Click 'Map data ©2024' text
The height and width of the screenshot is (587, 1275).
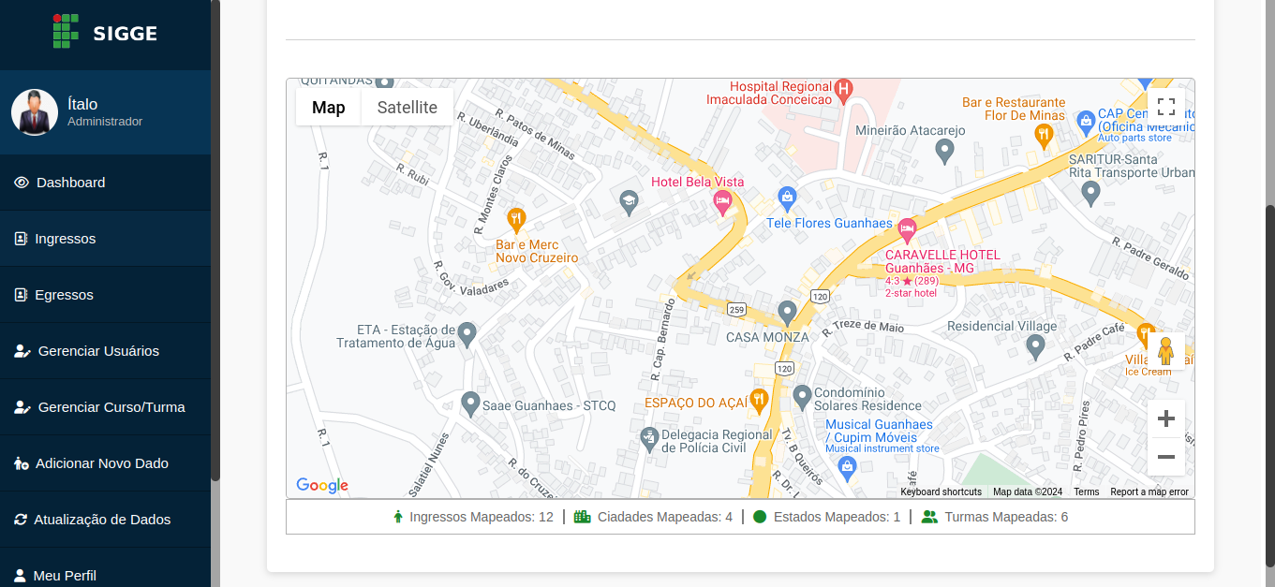point(1028,492)
